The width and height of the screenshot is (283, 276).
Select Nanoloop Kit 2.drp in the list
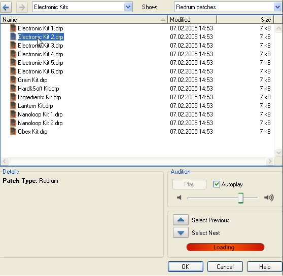[40, 123]
